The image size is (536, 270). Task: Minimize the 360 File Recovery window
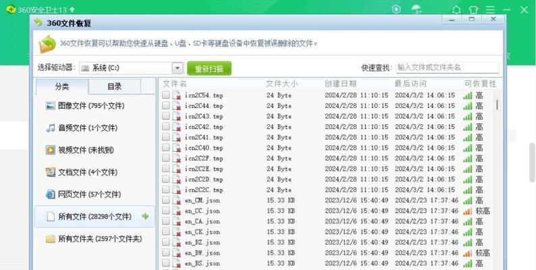[x=452, y=19]
